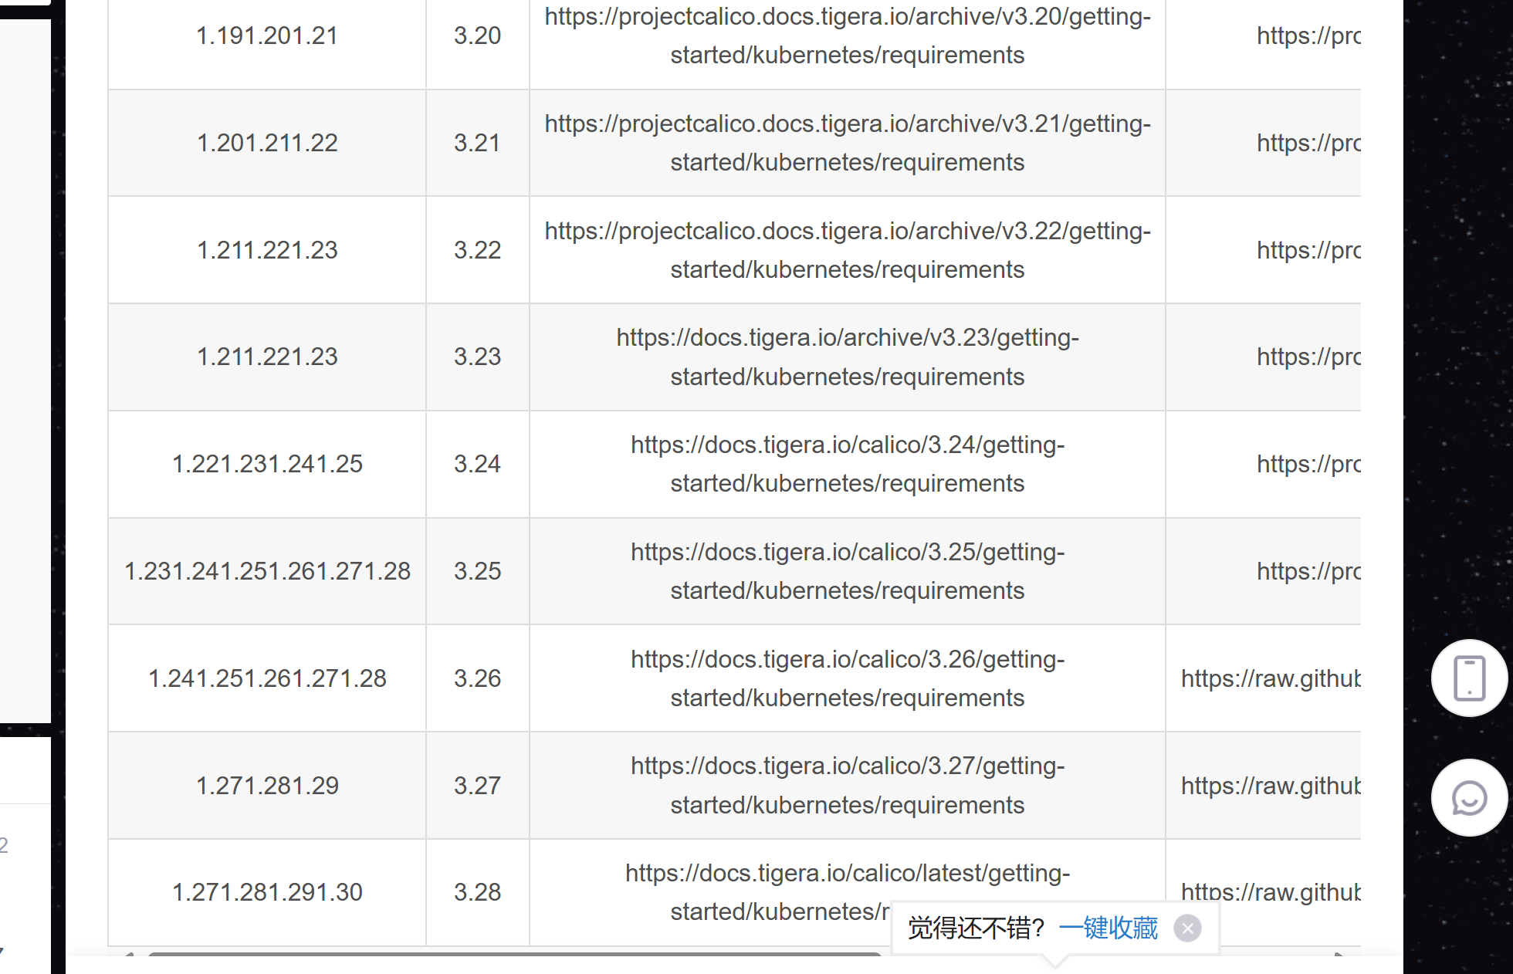Click the scrollbar left arrow
This screenshot has height=974, width=1513.
128,956
